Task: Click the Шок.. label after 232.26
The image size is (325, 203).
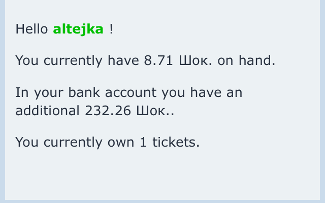Action: [x=155, y=110]
